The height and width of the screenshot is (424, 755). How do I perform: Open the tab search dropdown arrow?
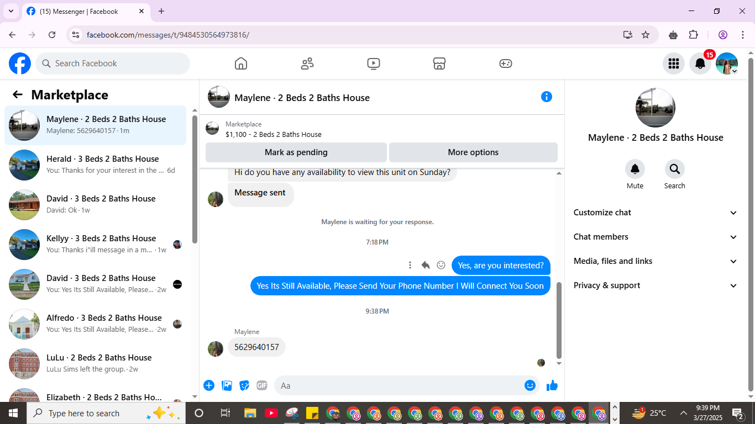[x=11, y=11]
